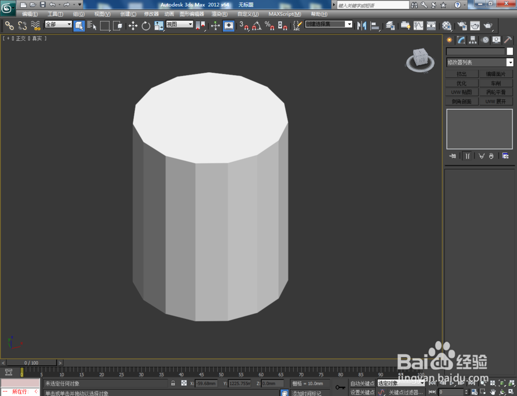Open the 创建(C) menu
The width and height of the screenshot is (517, 396).
pyautogui.click(x=128, y=14)
